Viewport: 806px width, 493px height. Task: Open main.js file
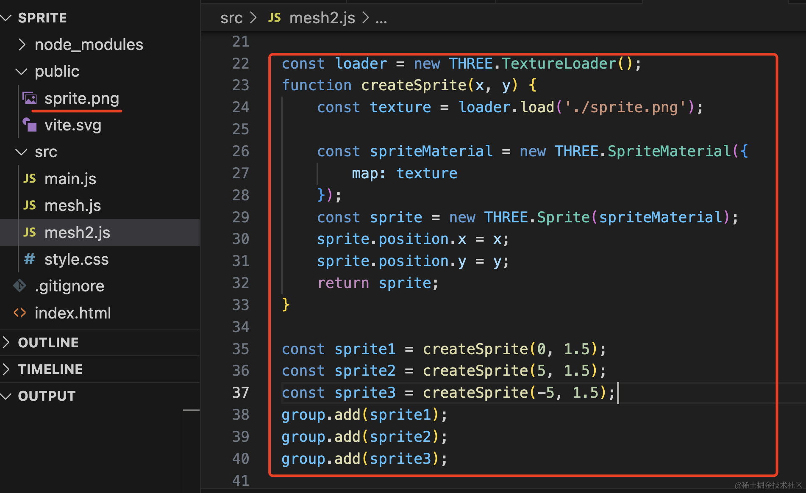70,179
